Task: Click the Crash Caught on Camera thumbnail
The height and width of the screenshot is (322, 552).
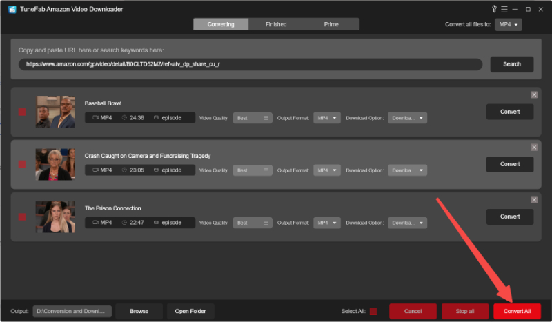Action: [x=56, y=164]
